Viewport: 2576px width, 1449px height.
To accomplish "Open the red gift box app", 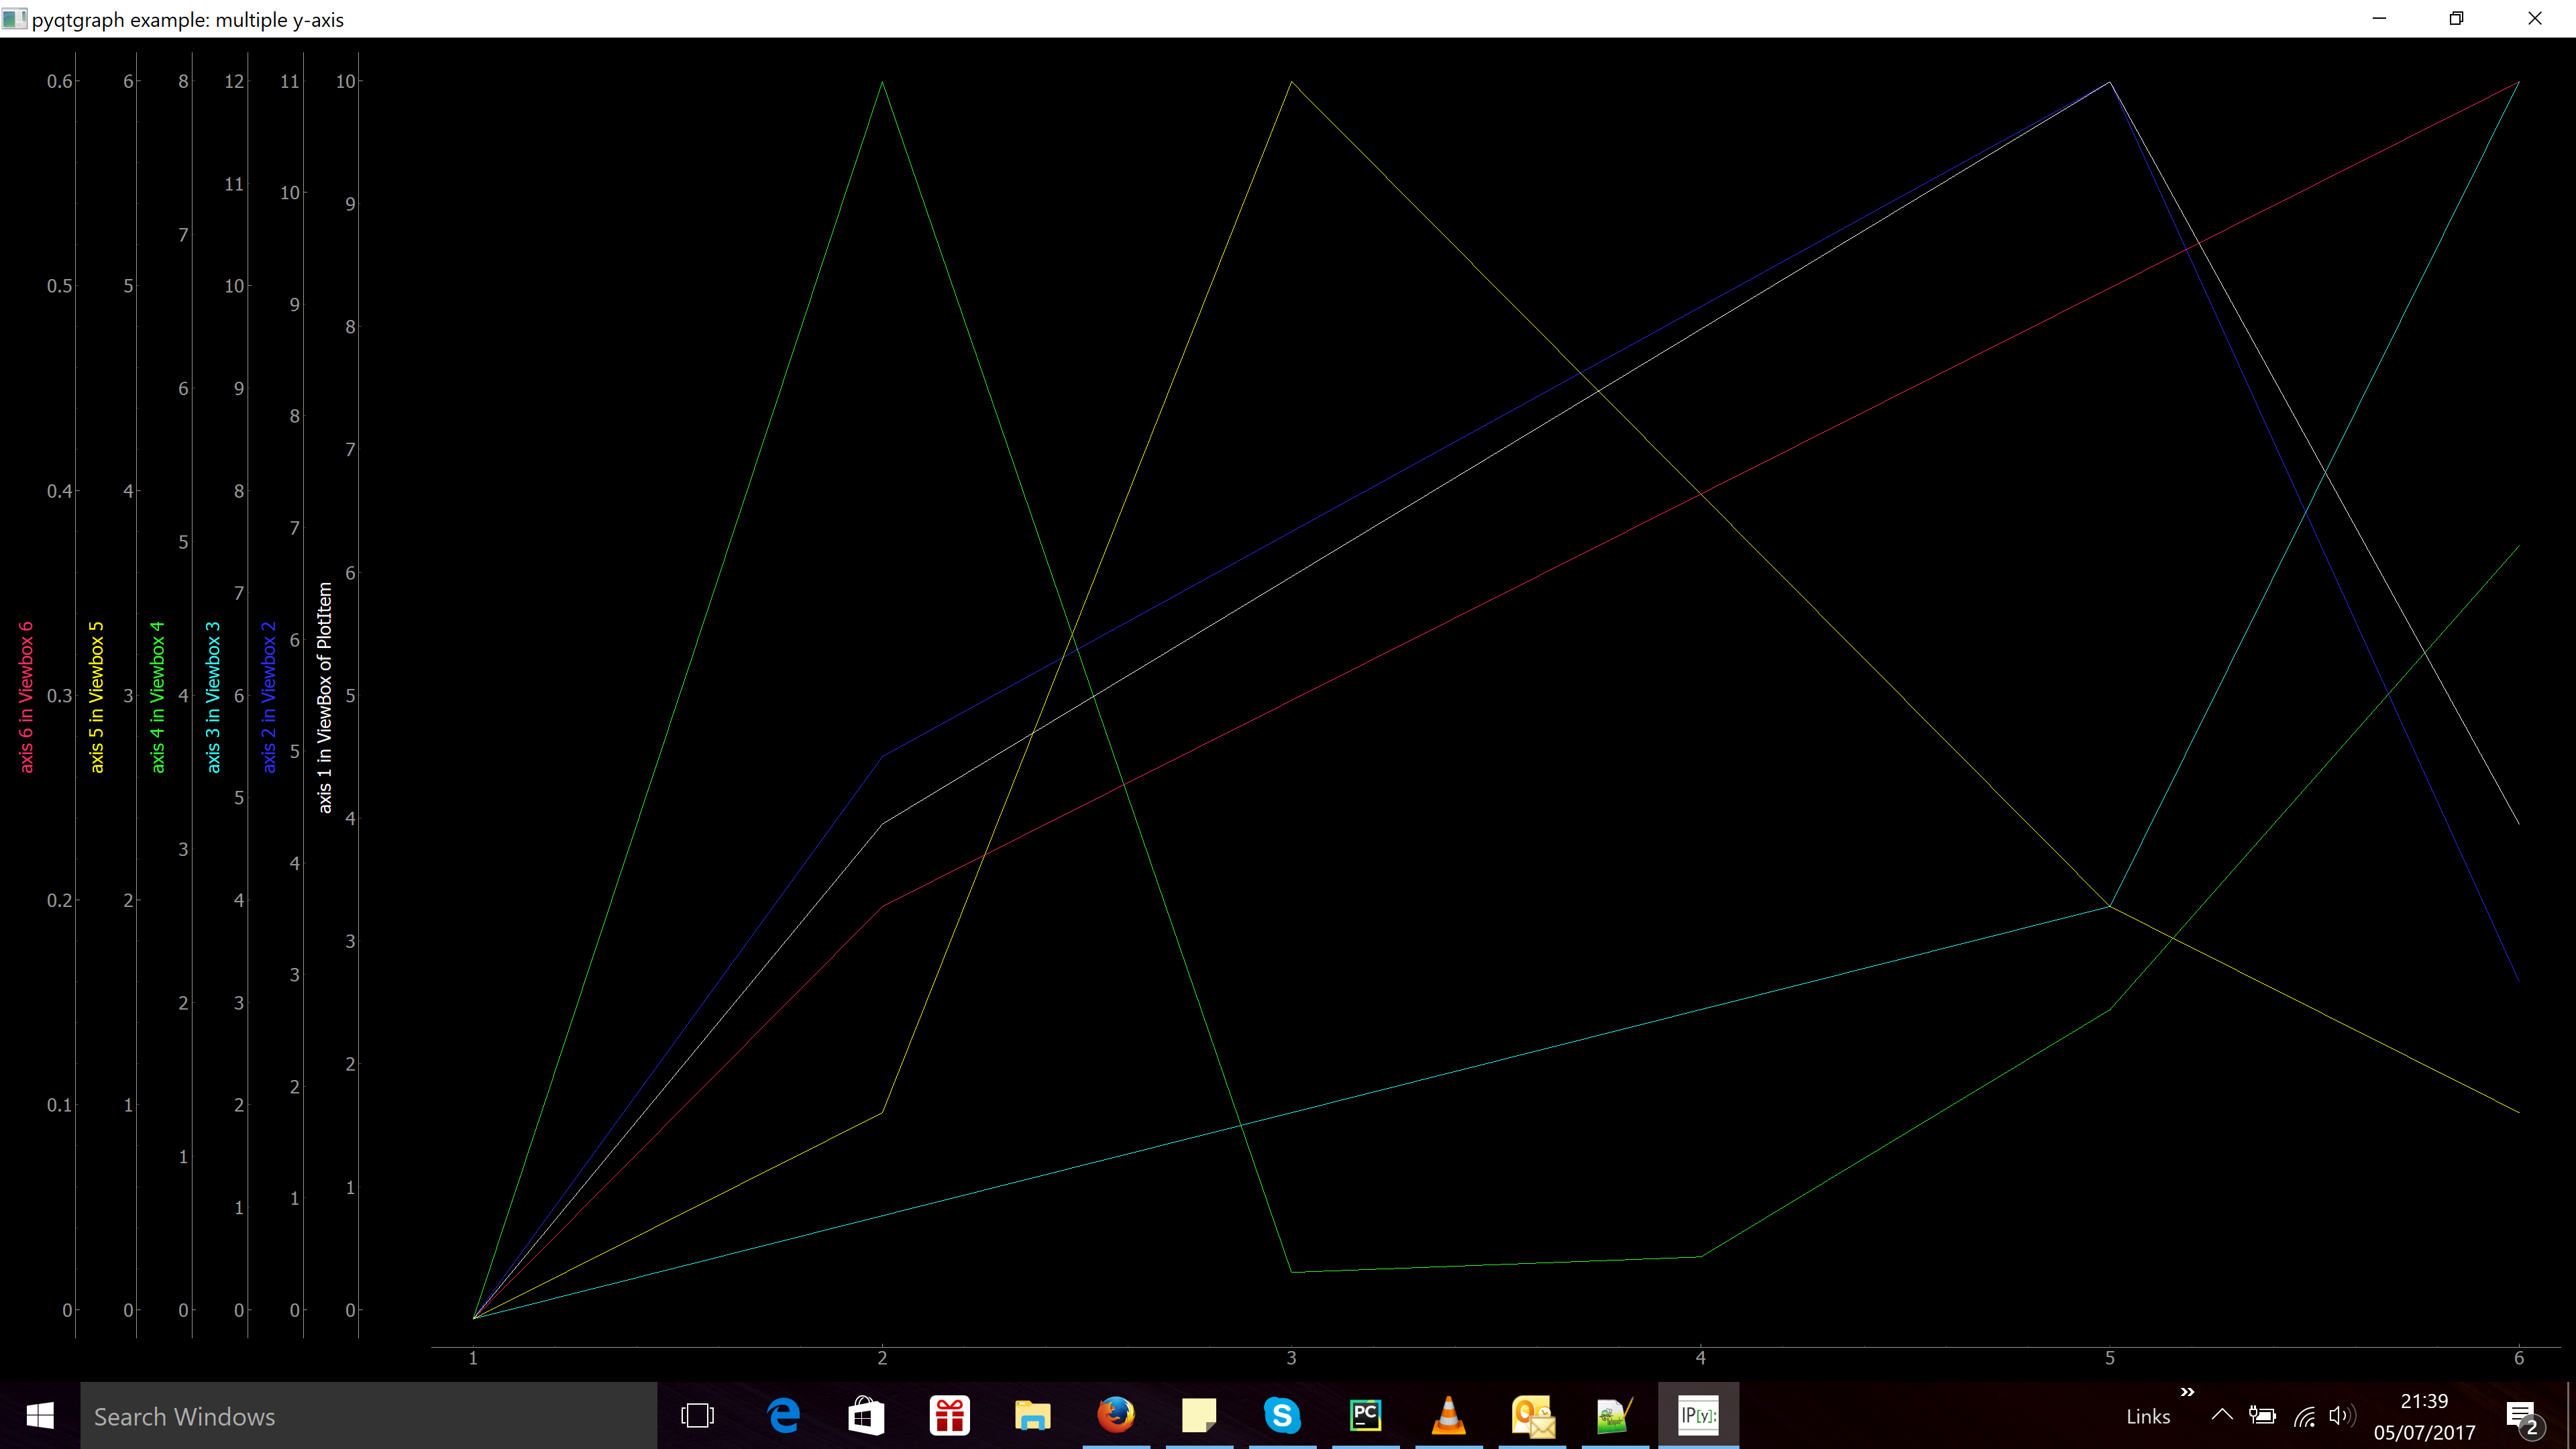I will coord(949,1416).
